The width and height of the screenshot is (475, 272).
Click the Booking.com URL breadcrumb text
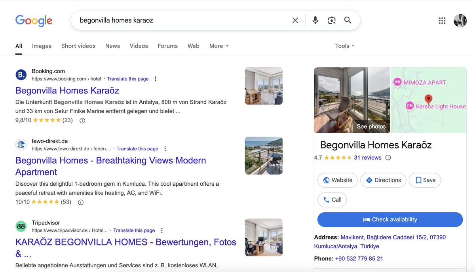66,79
